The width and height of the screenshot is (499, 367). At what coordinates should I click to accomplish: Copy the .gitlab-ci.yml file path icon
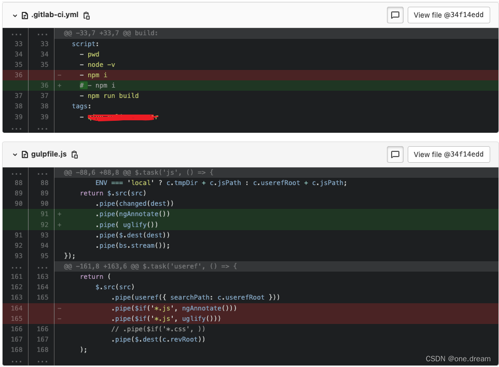86,16
